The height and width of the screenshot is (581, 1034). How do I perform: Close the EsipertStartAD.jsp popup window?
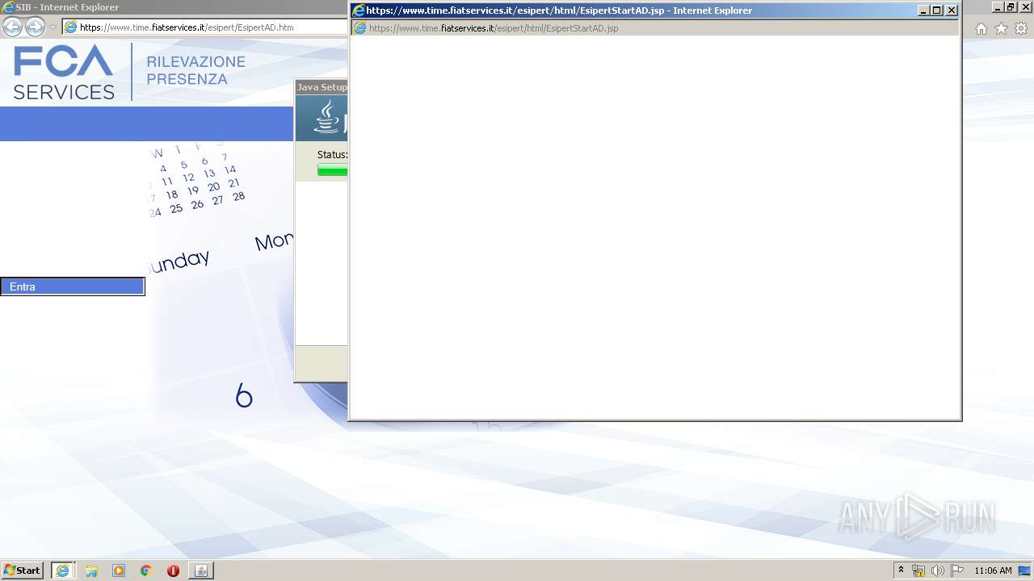point(952,10)
